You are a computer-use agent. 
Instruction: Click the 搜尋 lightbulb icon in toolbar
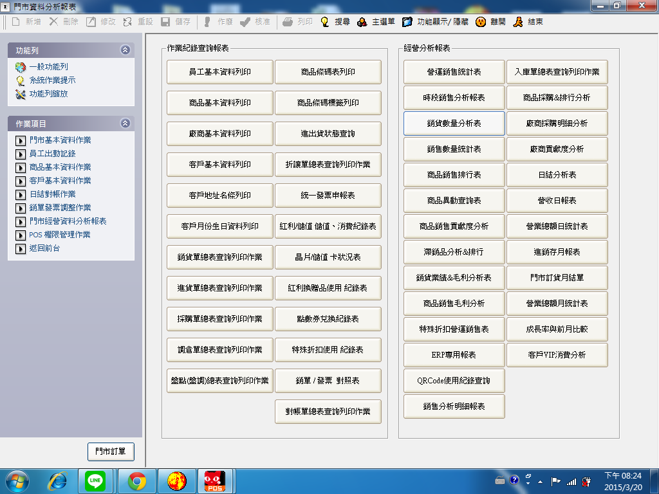[325, 22]
